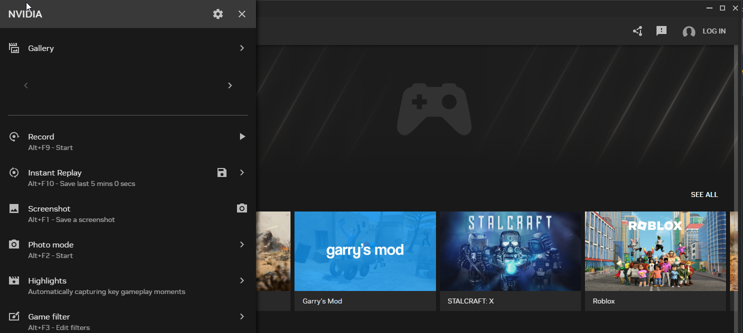
Task: Save Instant Replay with disk icon
Action: 222,172
